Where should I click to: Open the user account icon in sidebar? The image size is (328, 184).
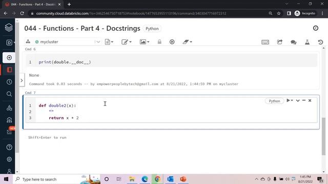pos(9,171)
